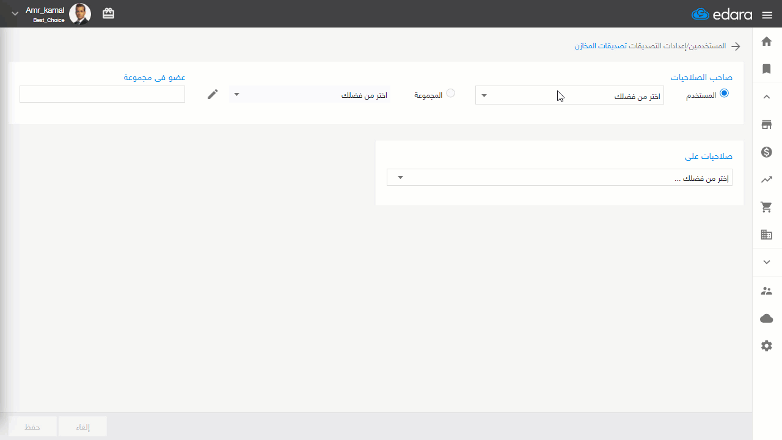Viewport: 782px width, 440px height.
Task: Expand the user account menu chevron
Action: (15, 13)
